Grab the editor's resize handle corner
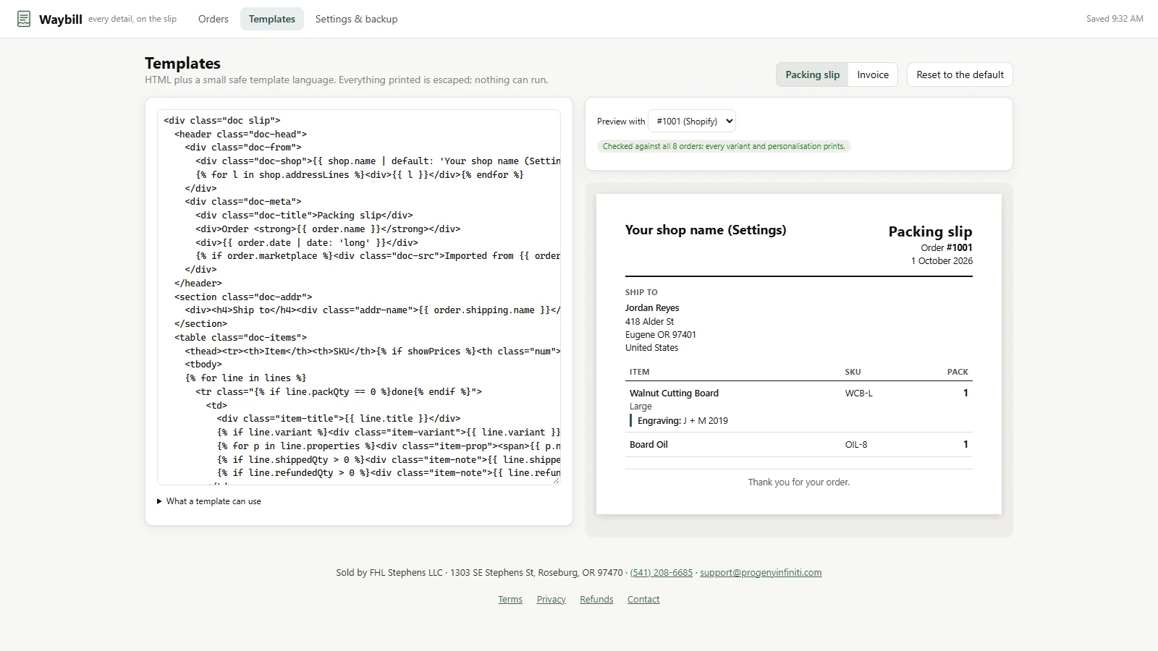1158x651 pixels. click(x=556, y=480)
